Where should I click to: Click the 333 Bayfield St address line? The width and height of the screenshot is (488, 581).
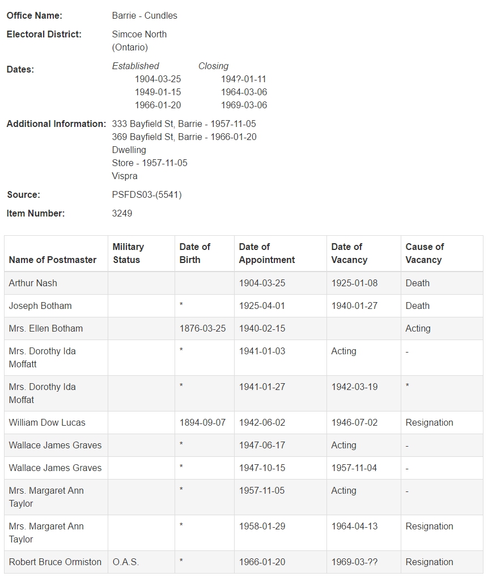point(184,124)
